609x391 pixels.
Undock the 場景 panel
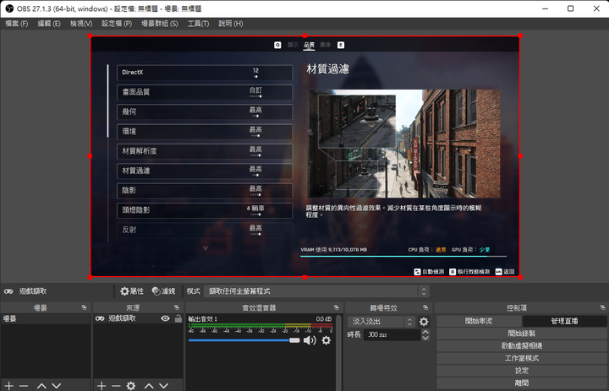(84, 307)
